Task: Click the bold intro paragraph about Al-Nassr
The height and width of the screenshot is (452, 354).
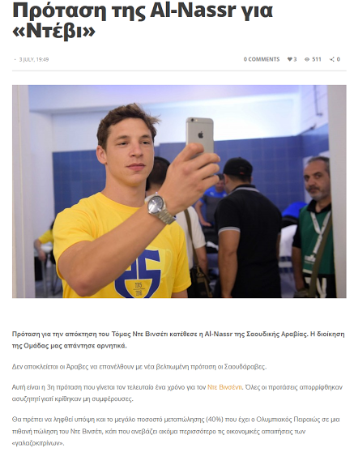Action: 178,340
